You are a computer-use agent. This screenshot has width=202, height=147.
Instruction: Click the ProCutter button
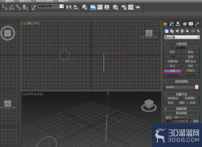(191, 75)
